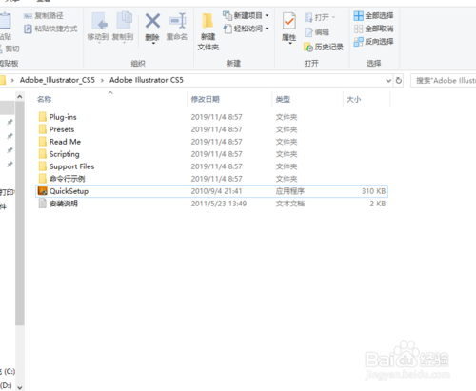This screenshot has width=476, height=391.
Task: Click the Move to (移动到) icon
Action: click(x=99, y=21)
